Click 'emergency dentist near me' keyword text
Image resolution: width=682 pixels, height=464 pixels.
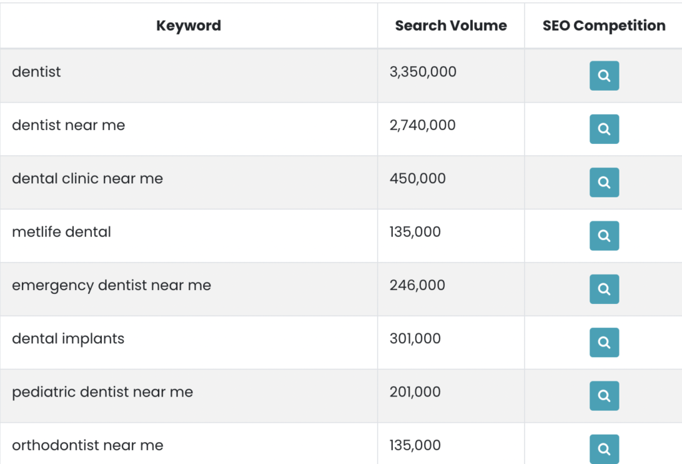pos(111,285)
